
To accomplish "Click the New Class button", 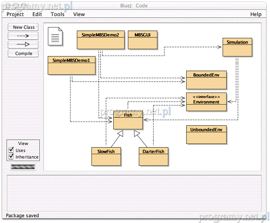I will click(23, 27).
